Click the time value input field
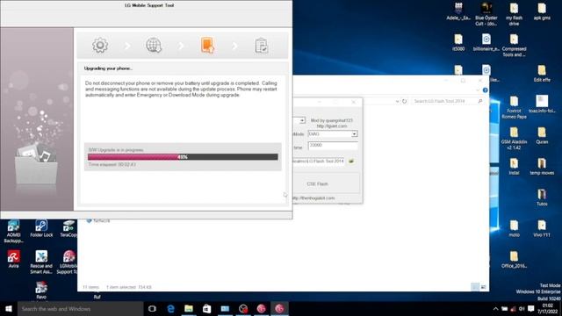 pos(333,146)
